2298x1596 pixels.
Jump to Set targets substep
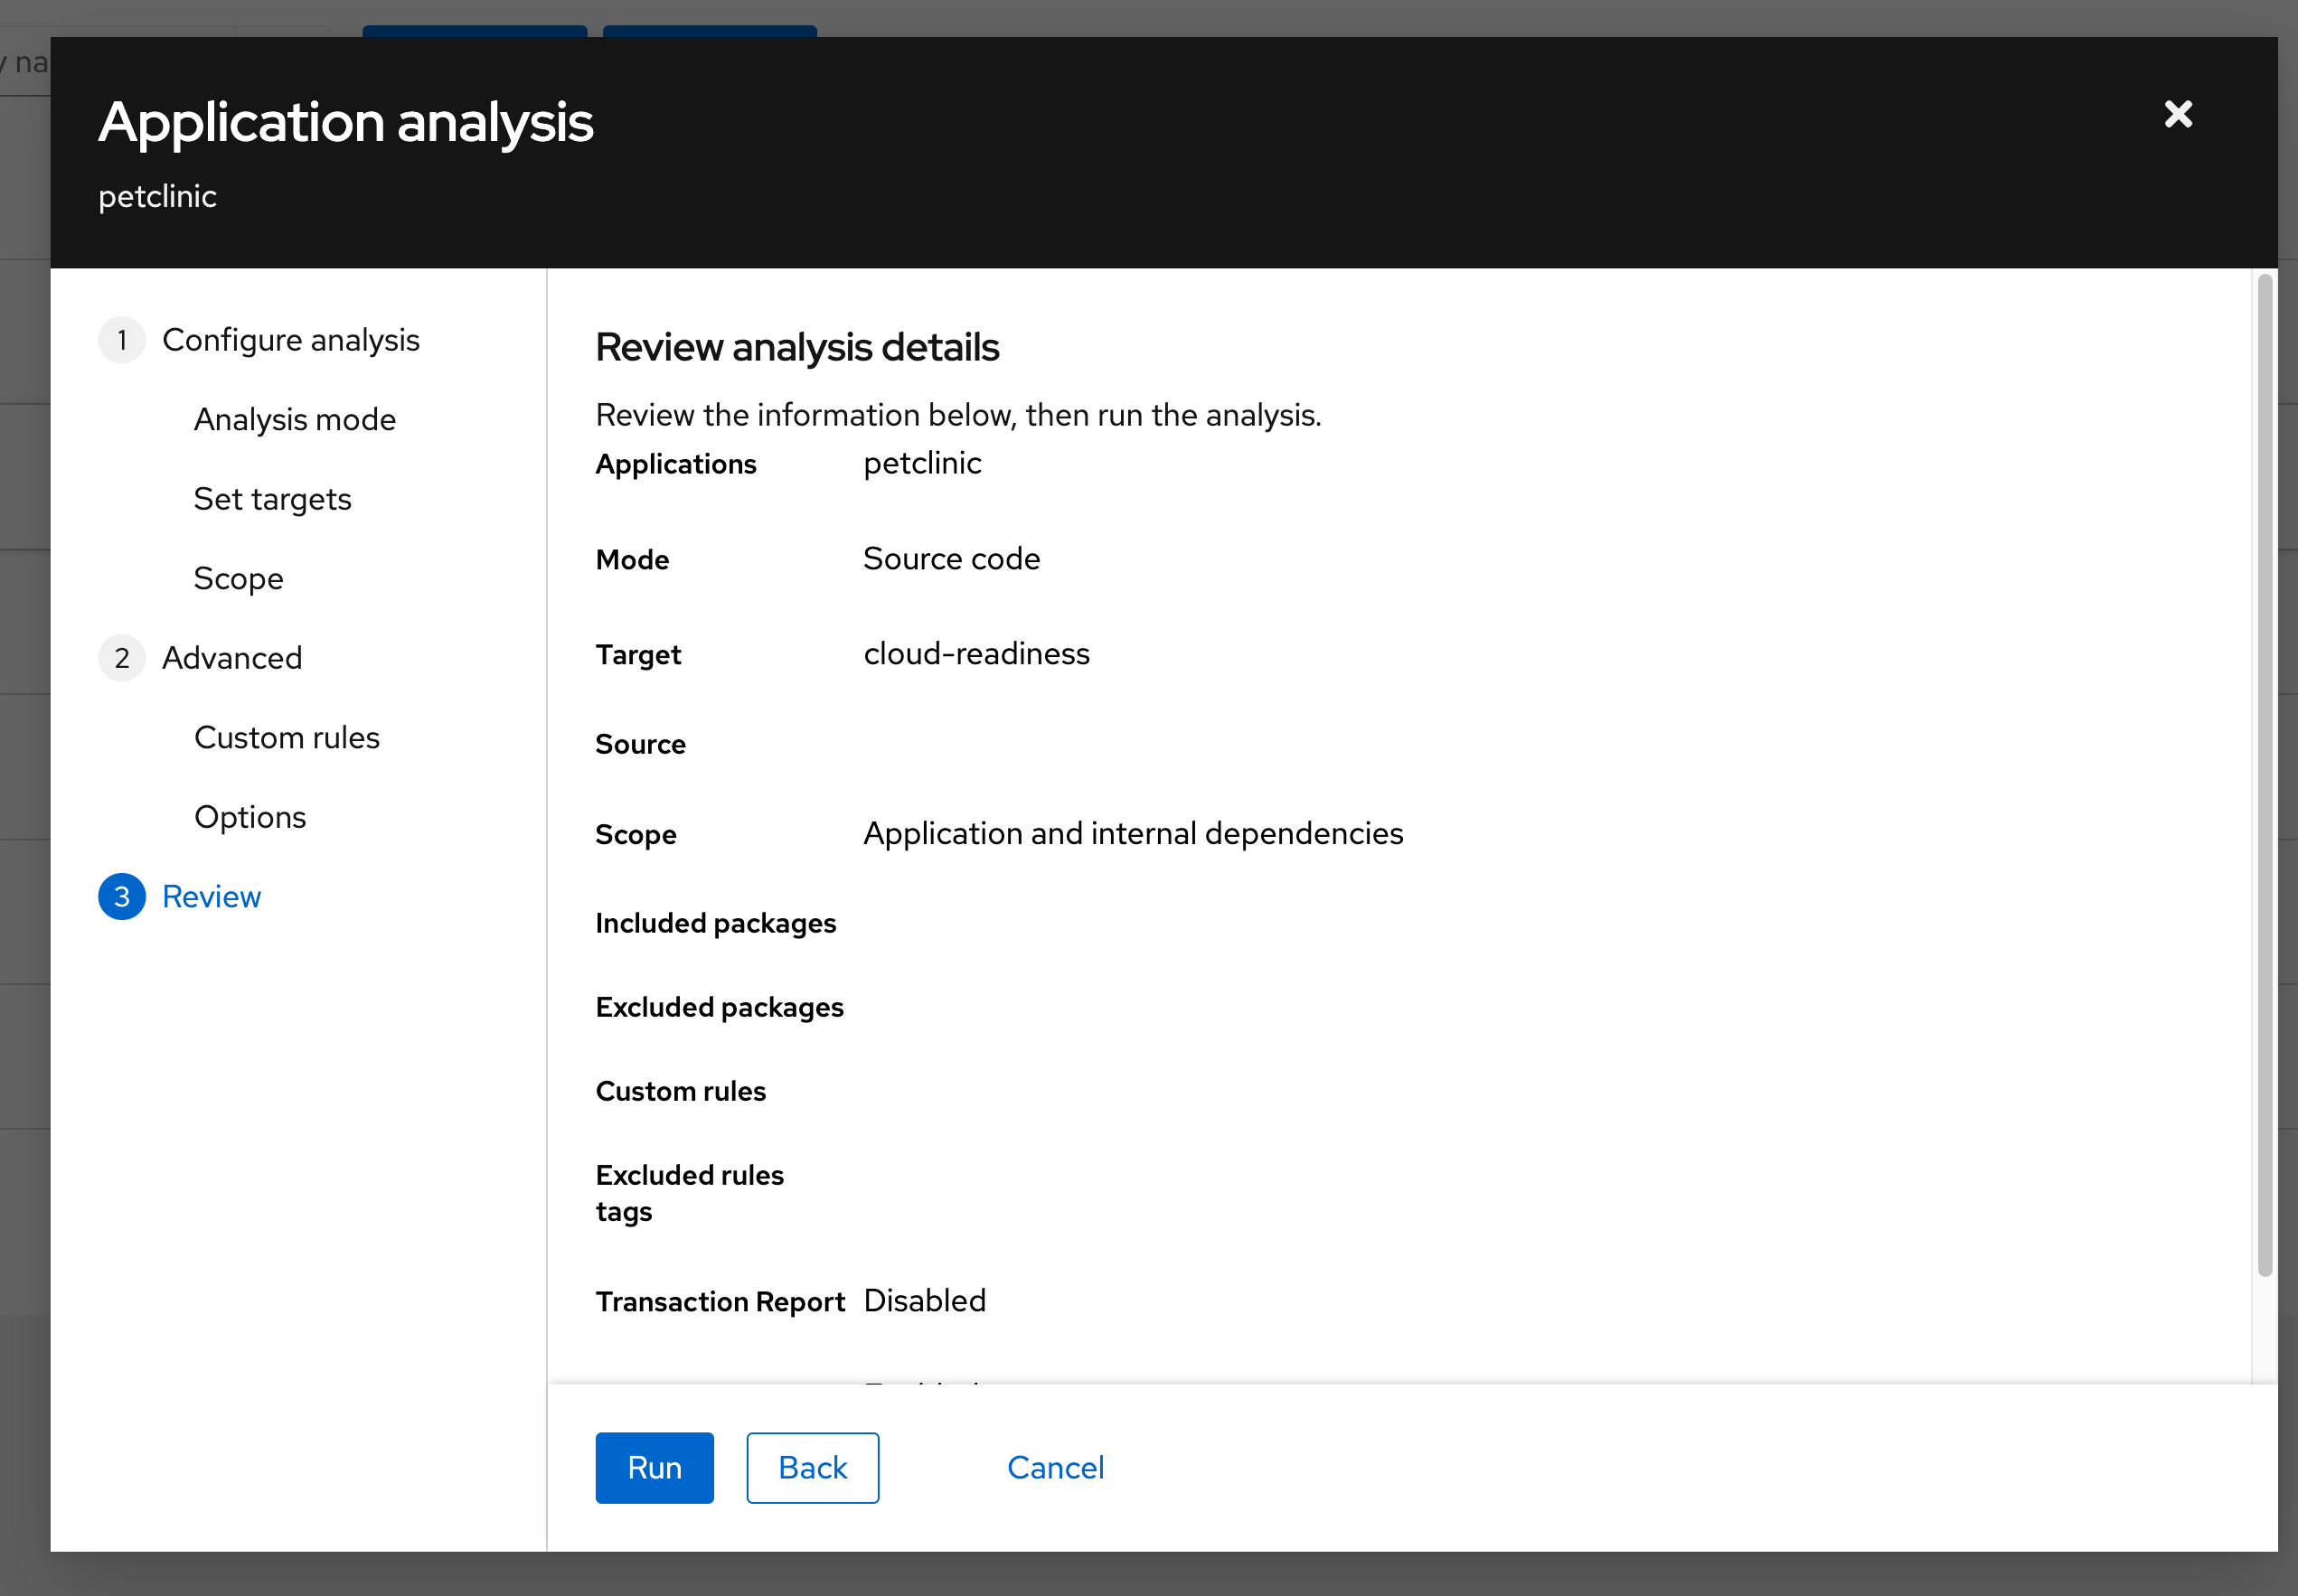coord(272,499)
